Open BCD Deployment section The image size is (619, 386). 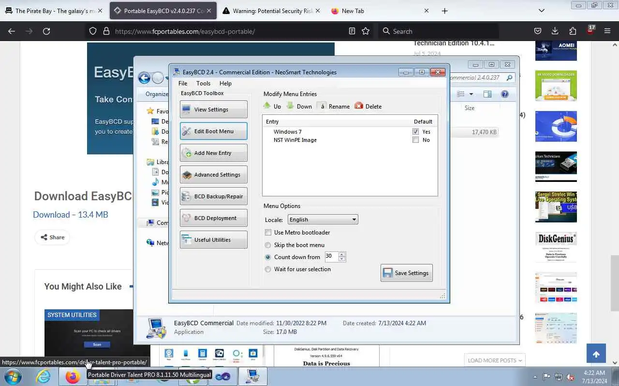(x=213, y=218)
